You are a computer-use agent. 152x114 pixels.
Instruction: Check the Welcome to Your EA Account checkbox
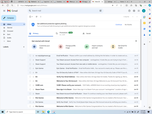pos(30,81)
